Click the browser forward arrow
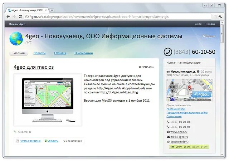Screen dimensions: 229x161 (14, 17)
